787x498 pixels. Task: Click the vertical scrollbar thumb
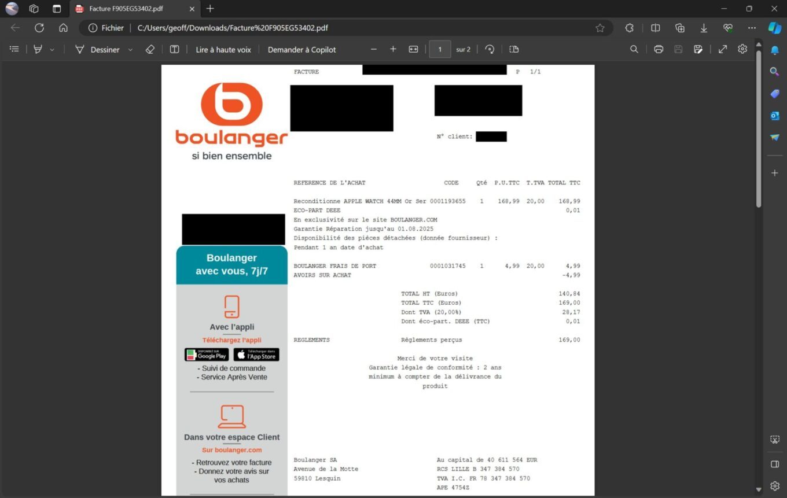[759, 129]
